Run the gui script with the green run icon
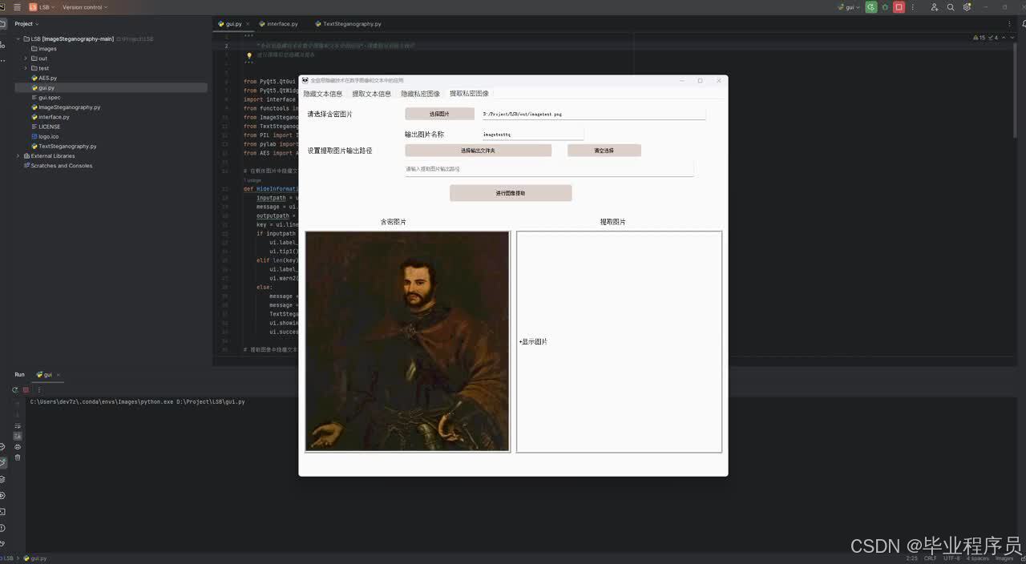The image size is (1026, 564). [872, 6]
